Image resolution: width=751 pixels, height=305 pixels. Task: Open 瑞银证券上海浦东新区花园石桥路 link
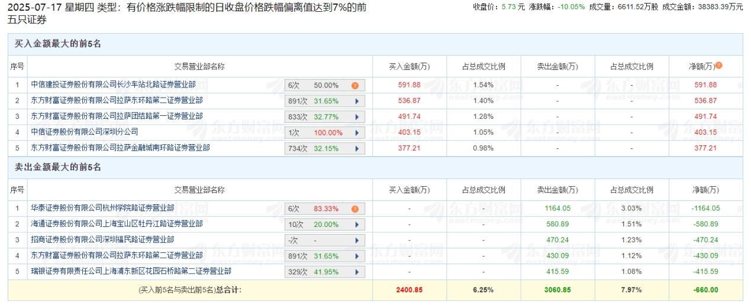tap(131, 271)
